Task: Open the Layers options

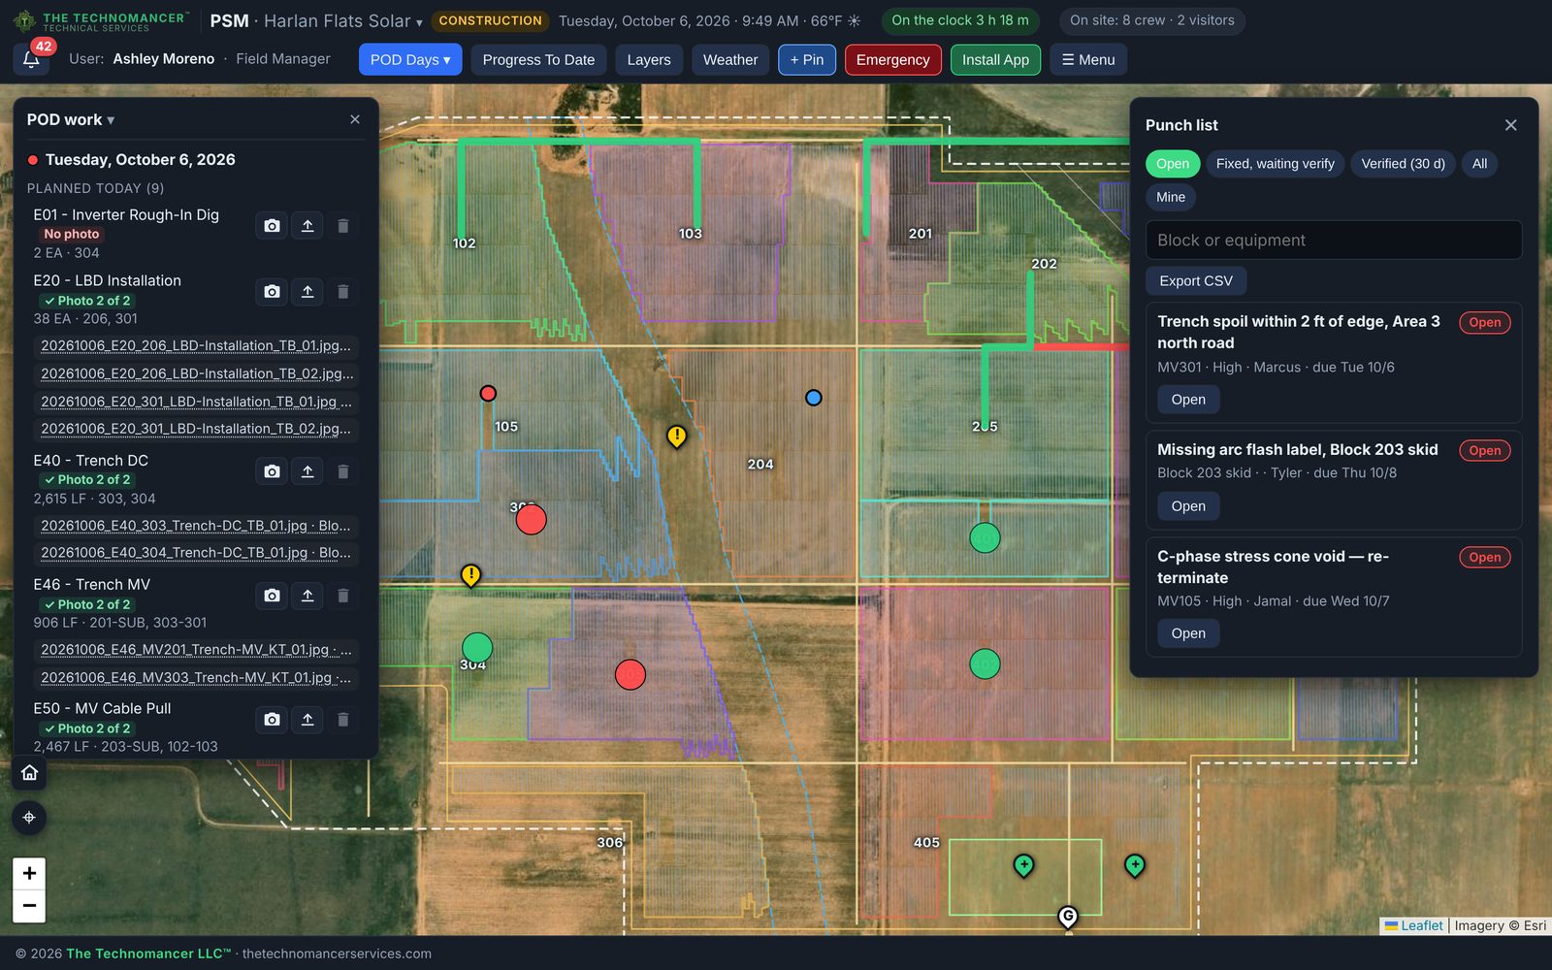Action: coord(649,60)
